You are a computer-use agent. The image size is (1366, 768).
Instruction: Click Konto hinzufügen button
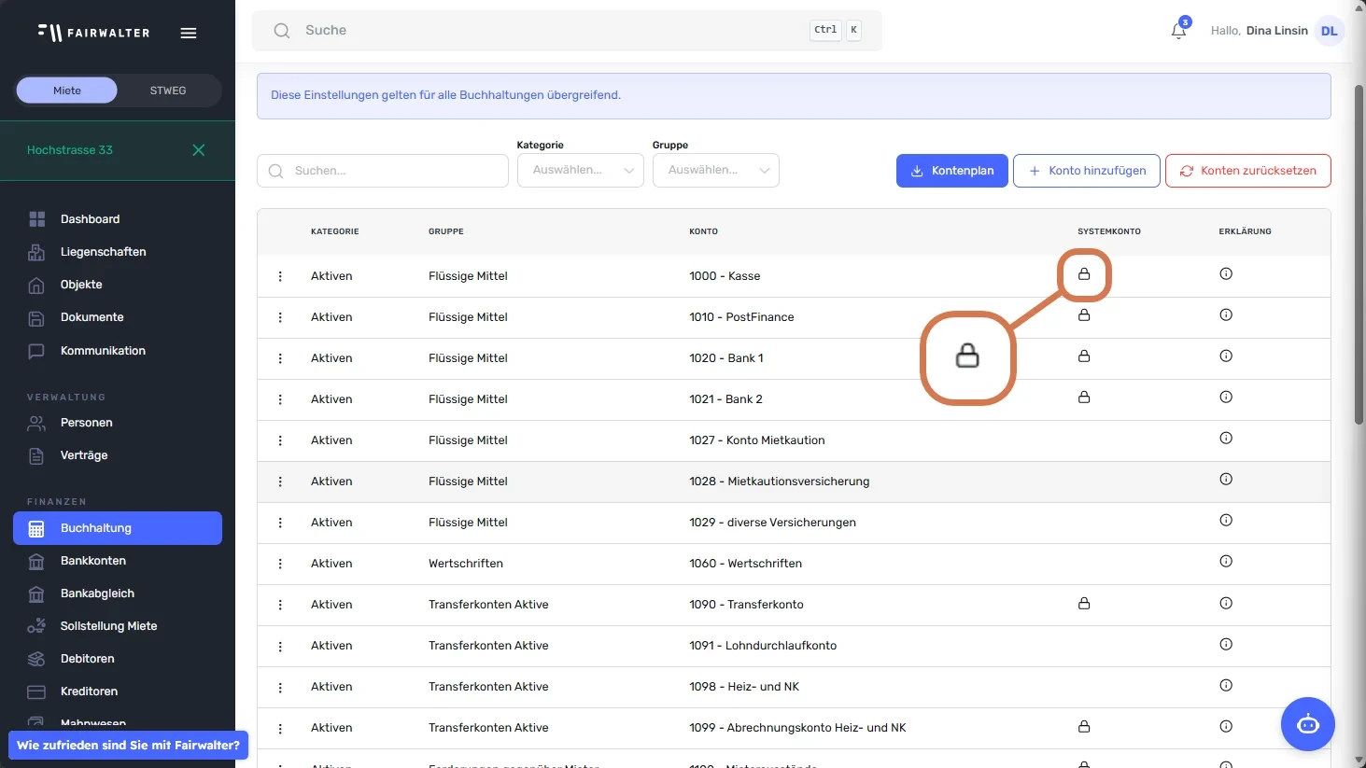(1087, 171)
